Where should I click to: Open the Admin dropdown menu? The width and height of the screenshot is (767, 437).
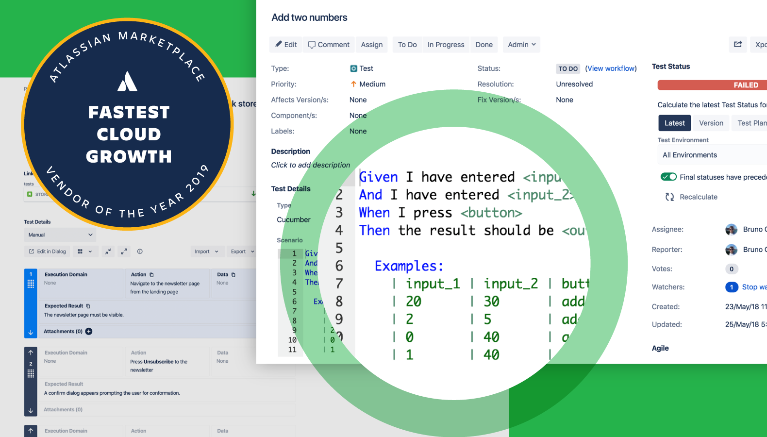(x=521, y=45)
